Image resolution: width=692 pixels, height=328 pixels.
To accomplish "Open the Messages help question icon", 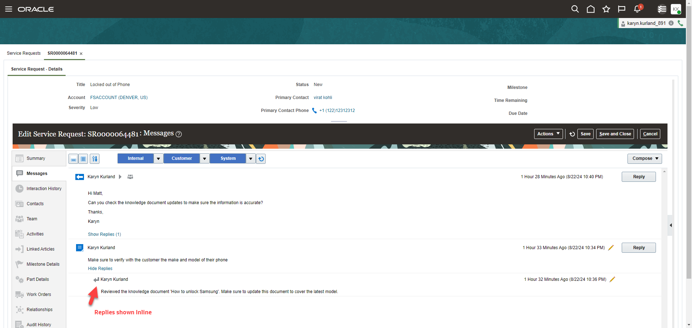I will [178, 134].
